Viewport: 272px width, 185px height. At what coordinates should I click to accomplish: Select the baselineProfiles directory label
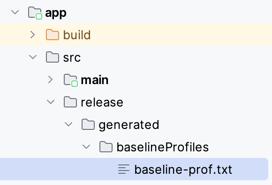click(163, 147)
